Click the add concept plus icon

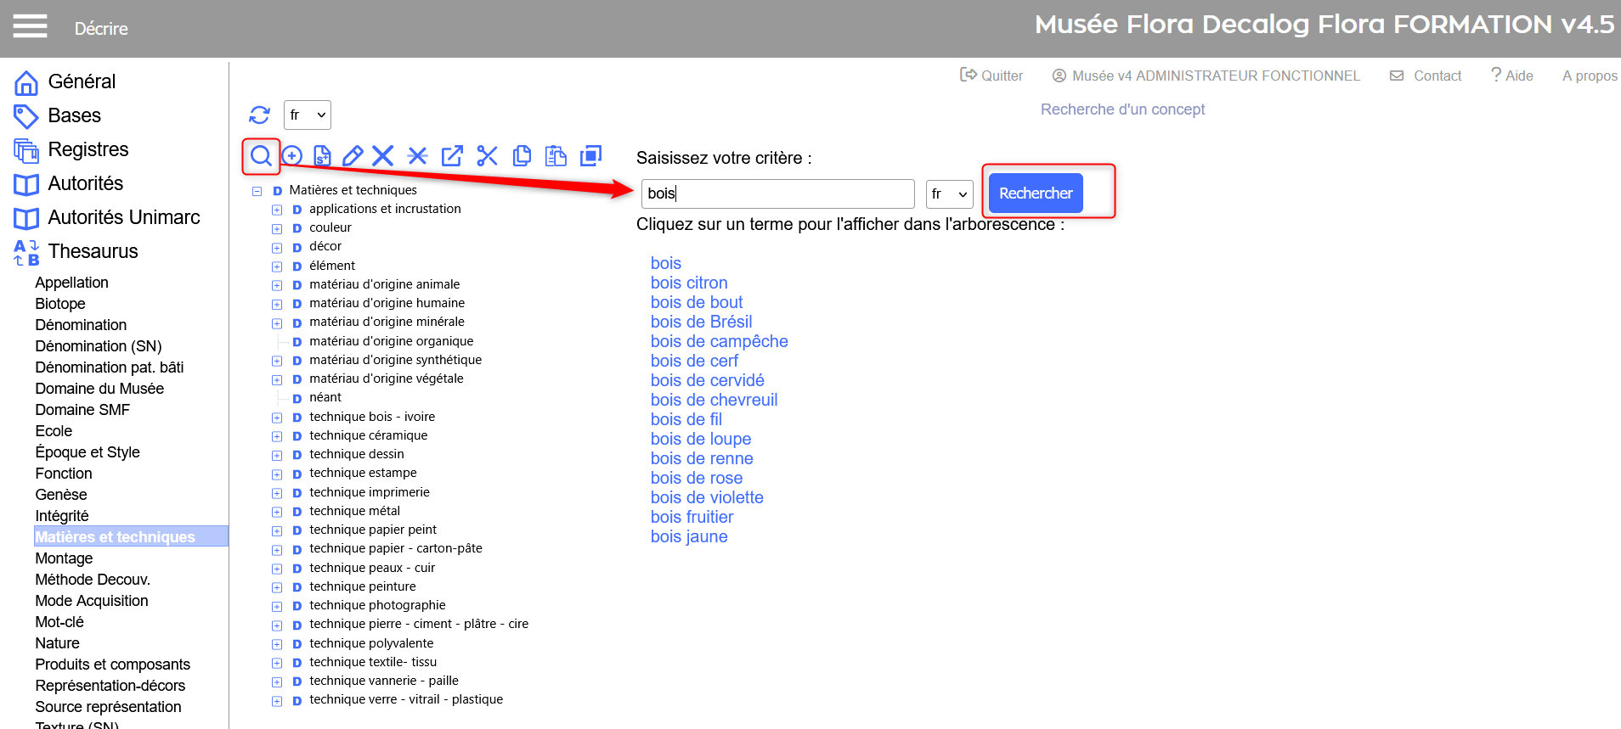point(291,155)
